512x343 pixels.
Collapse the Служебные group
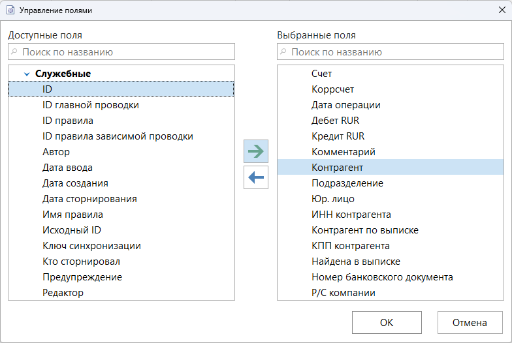[x=27, y=74]
